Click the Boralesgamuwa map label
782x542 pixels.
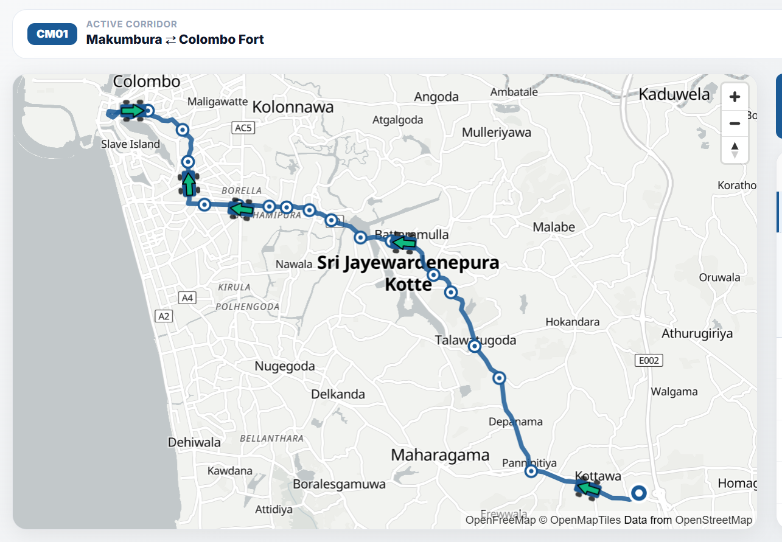click(340, 484)
